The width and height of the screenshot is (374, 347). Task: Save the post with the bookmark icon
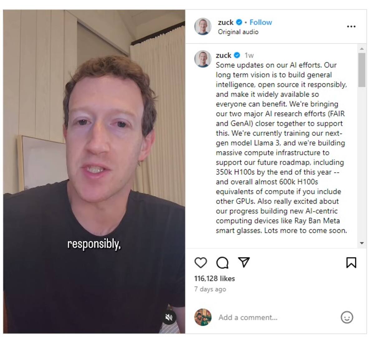point(351,263)
